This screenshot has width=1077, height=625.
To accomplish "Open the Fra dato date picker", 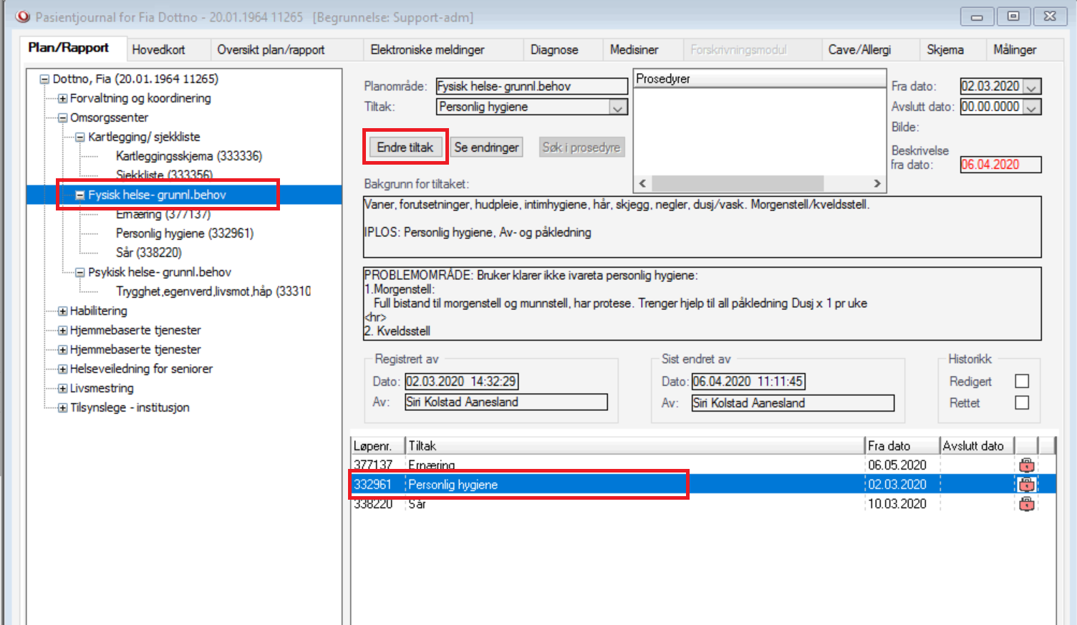I will click(x=1031, y=87).
